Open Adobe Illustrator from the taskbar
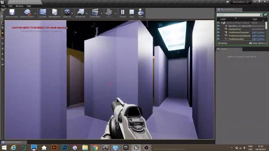Viewport: 269px width, 151px height. click(x=54, y=148)
